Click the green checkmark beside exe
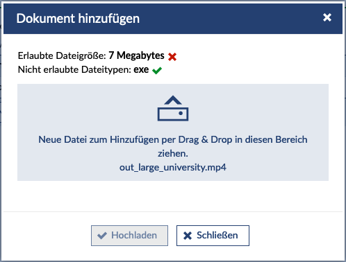The width and height of the screenshot is (346, 262). tap(157, 71)
